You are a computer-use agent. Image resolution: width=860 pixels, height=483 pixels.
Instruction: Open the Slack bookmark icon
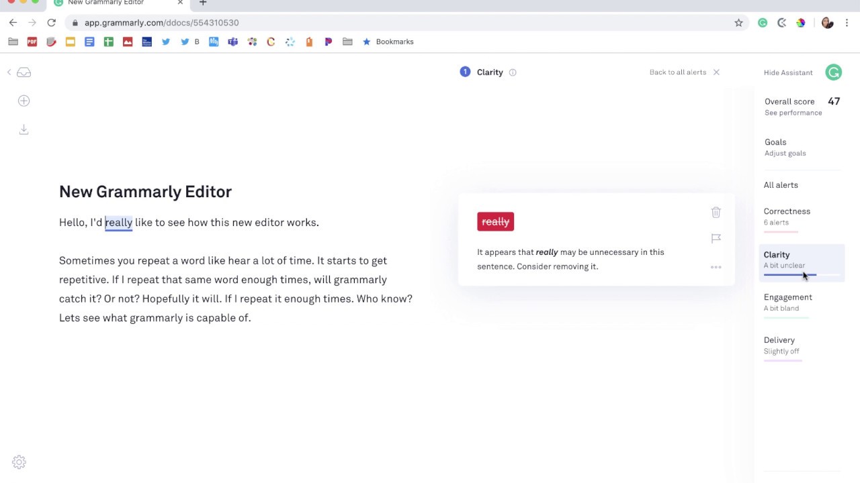point(252,42)
